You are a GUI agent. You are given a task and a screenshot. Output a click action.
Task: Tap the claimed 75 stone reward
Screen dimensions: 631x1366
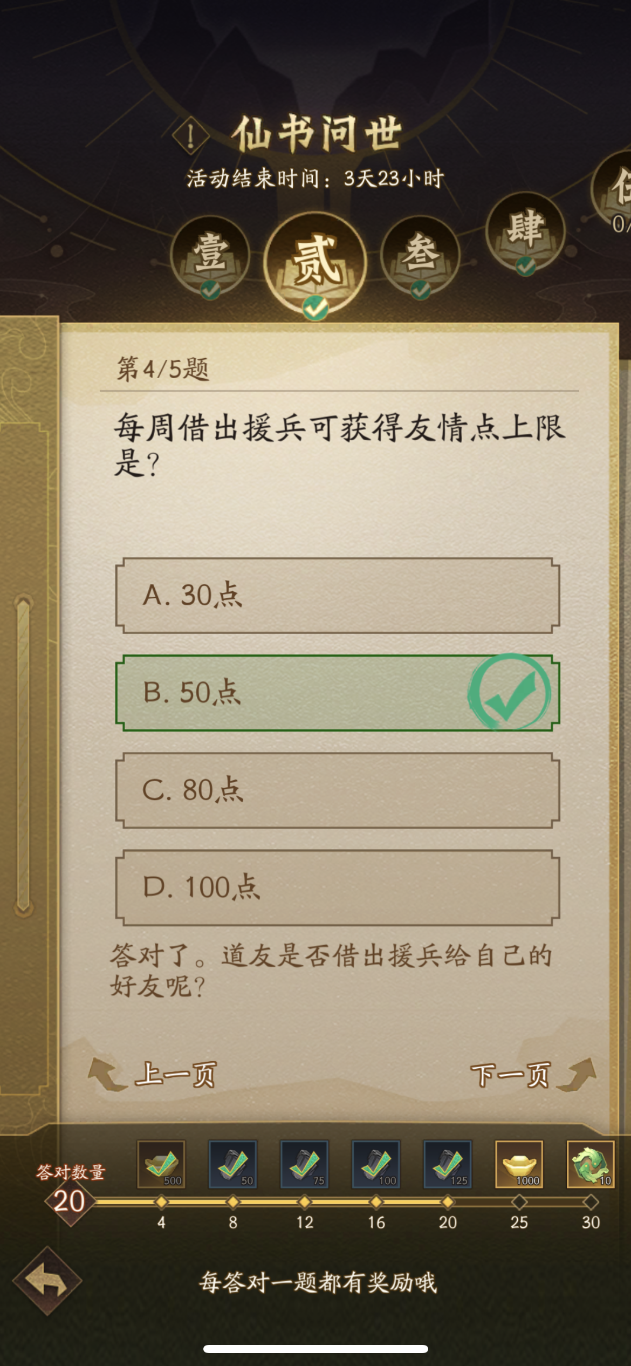305,1164
